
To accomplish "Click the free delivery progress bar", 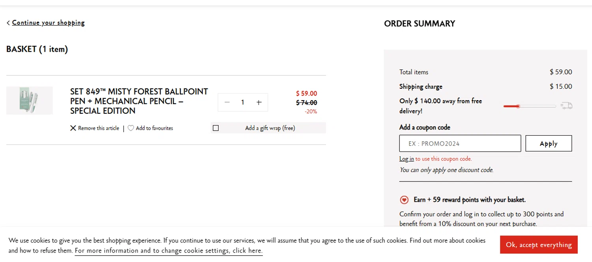I will pos(530,106).
